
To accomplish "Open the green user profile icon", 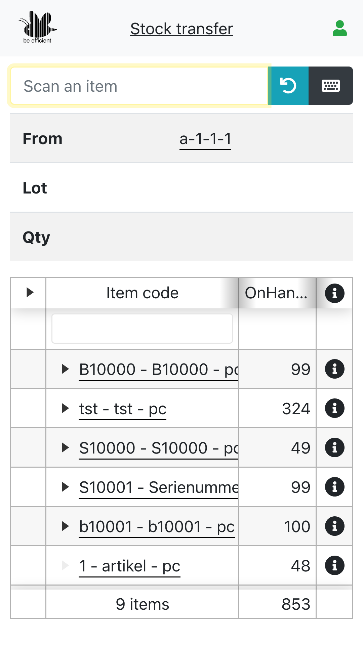I will [339, 29].
